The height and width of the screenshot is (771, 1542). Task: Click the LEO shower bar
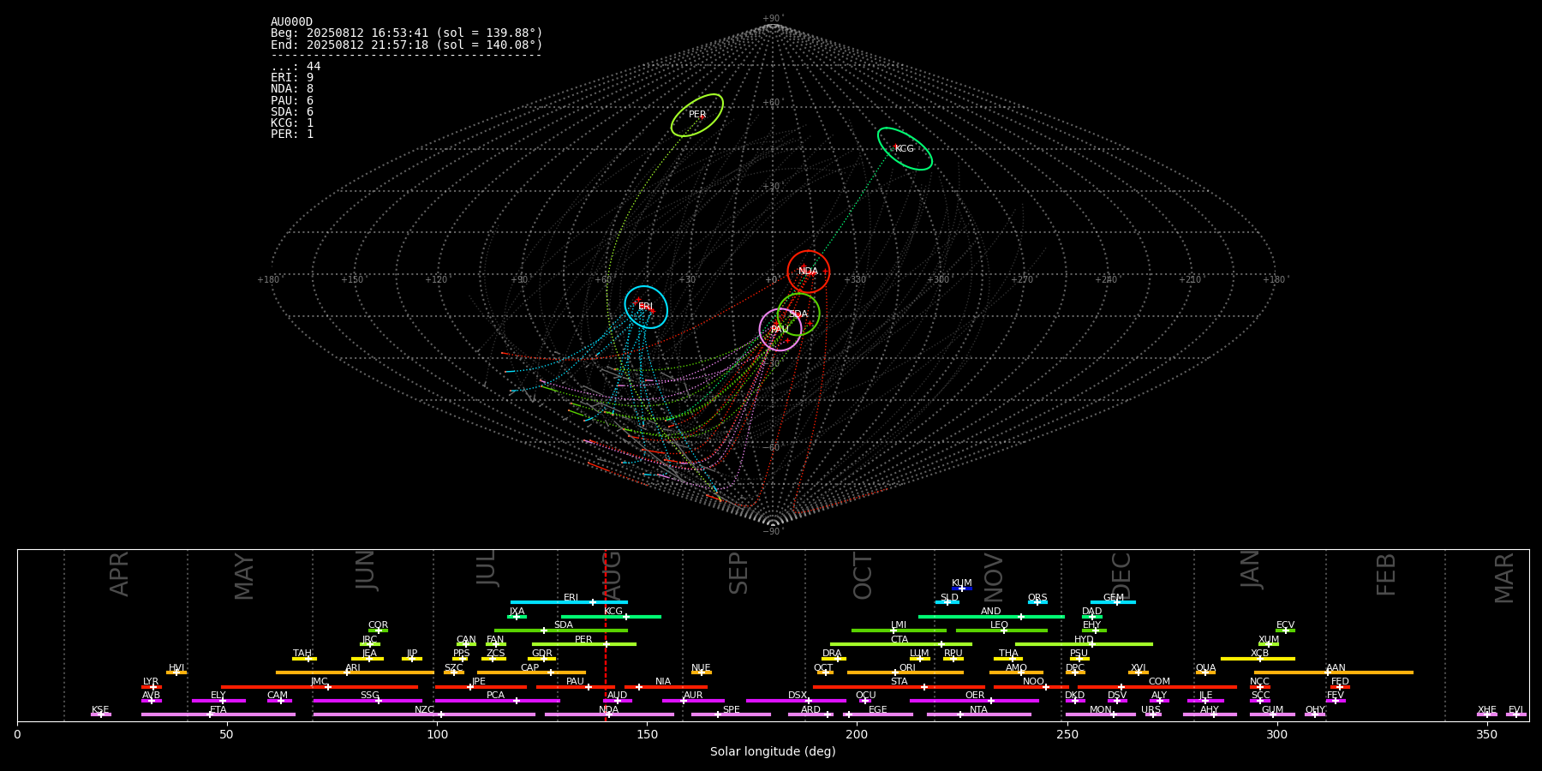click(1001, 631)
